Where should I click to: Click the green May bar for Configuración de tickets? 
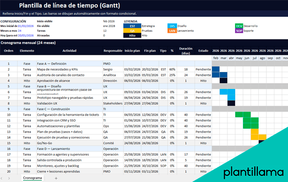pyautogui.click(x=239, y=115)
